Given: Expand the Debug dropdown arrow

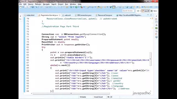Looking at the screenshot, I should coord(74,7).
